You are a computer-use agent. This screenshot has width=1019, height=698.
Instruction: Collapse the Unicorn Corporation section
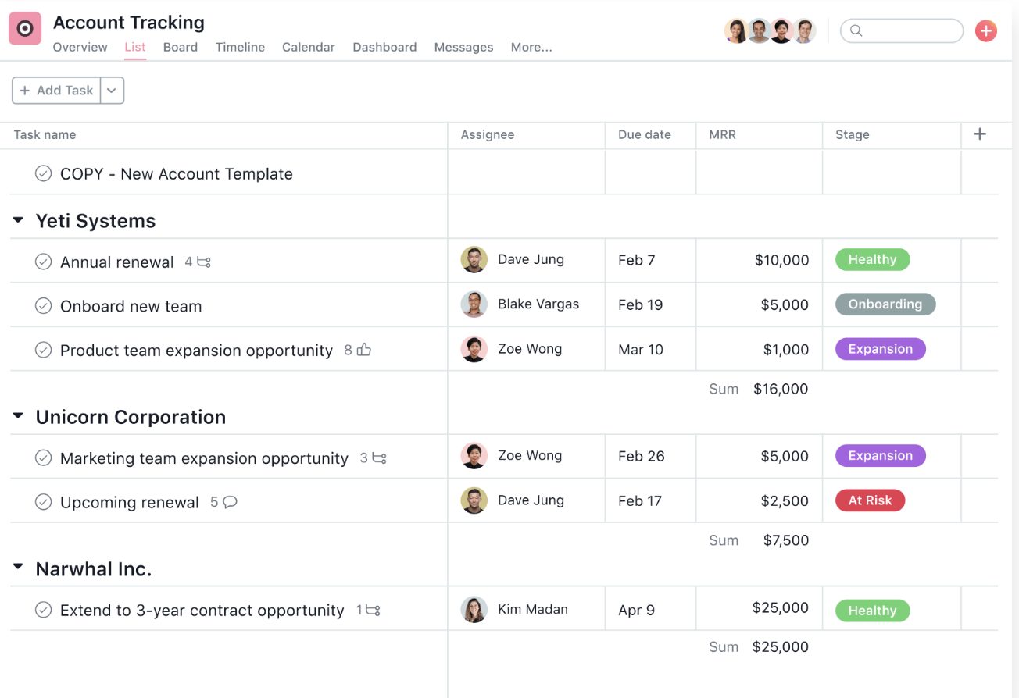(18, 417)
